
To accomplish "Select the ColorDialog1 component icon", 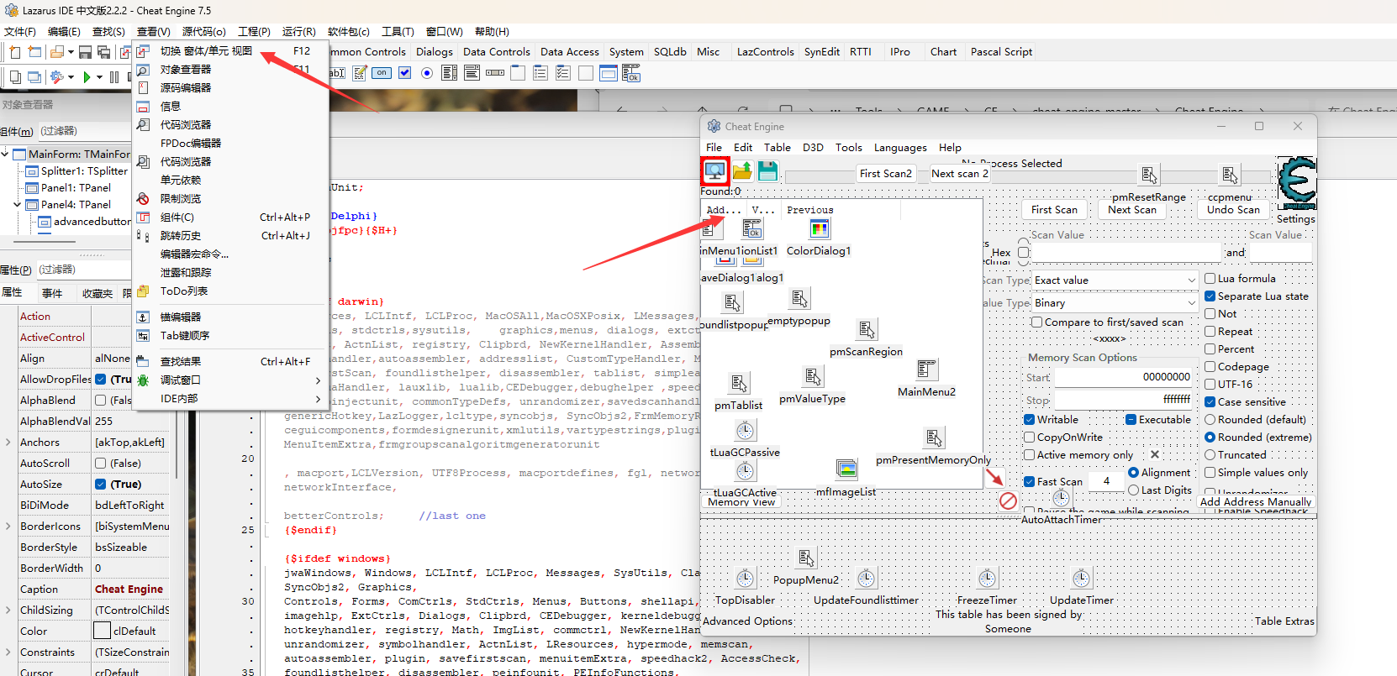I will pyautogui.click(x=819, y=229).
